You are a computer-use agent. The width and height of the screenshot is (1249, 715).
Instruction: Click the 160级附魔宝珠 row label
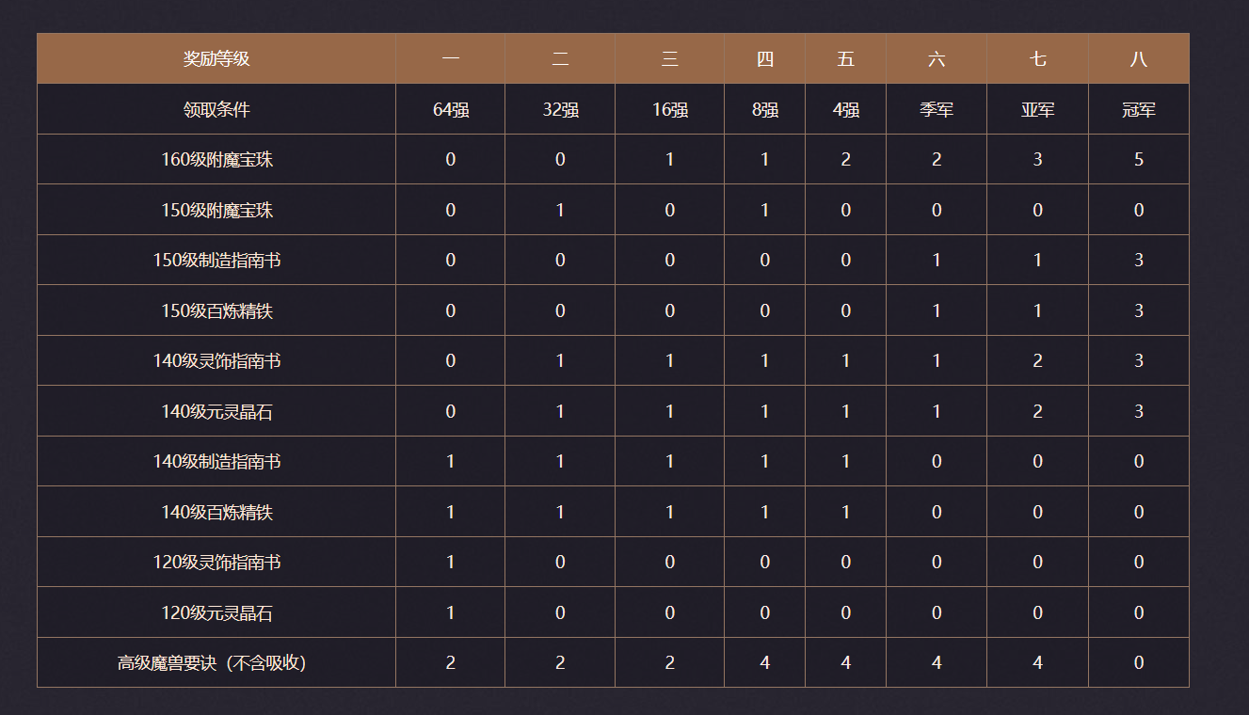(x=216, y=160)
